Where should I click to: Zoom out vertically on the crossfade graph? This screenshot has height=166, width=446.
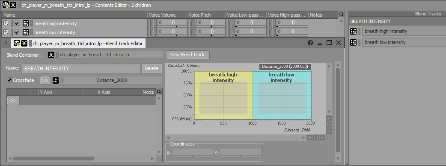tap(329, 131)
